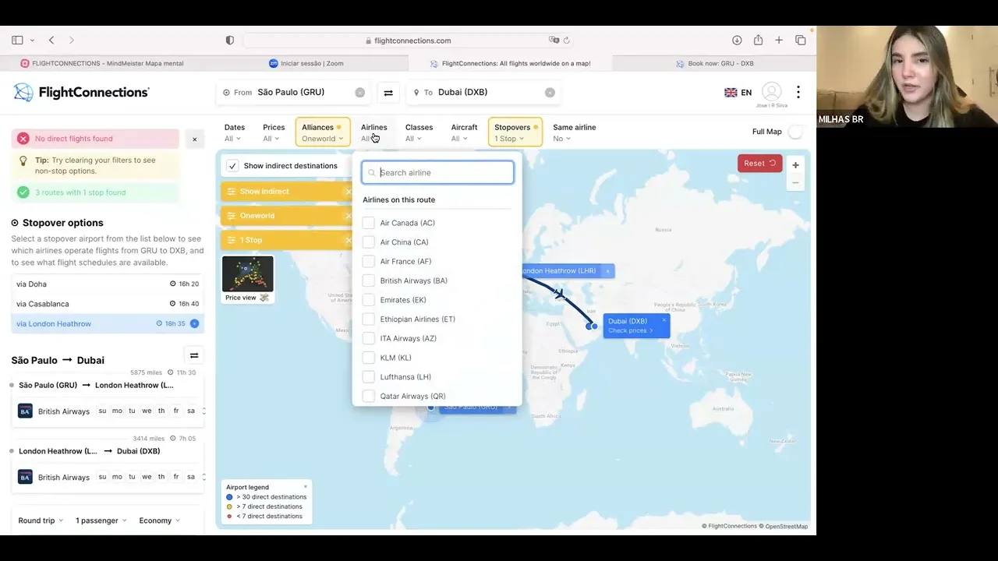Select the via Doha stopover option
The image size is (998, 561).
click(x=108, y=284)
